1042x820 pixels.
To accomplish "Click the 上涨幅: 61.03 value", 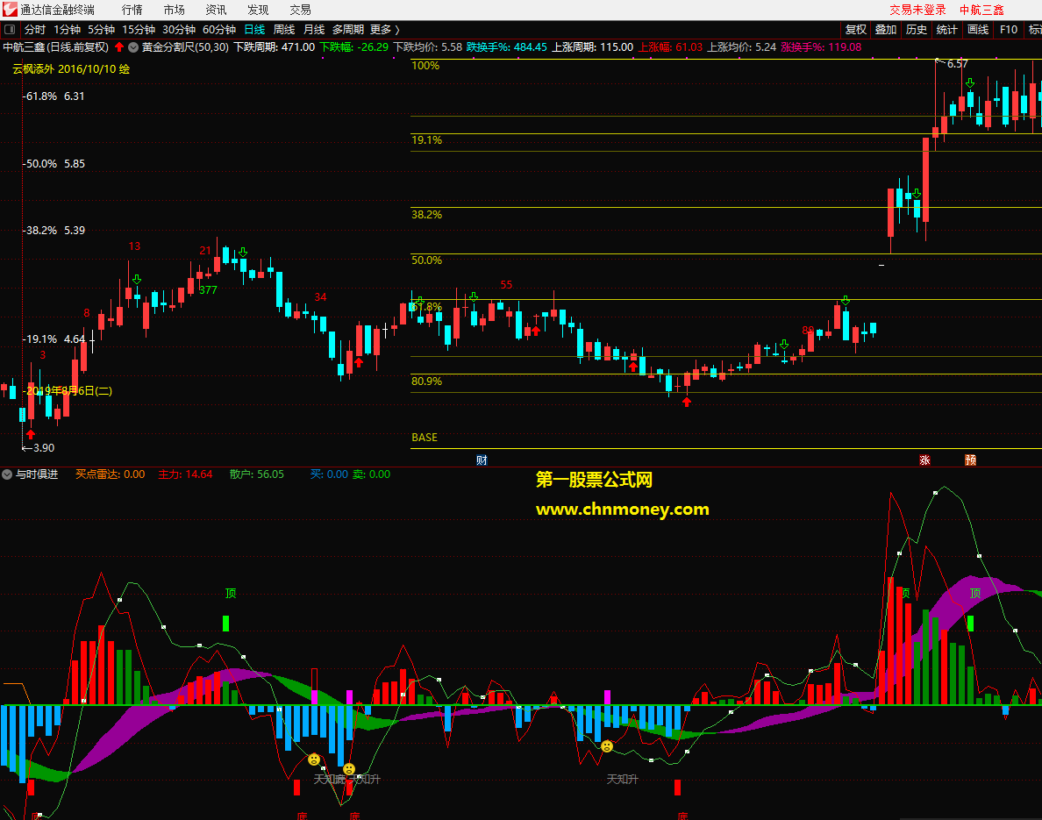I will click(x=670, y=47).
